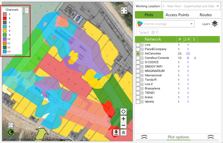
Task: Open the Layers stack icon
Action: click(215, 24)
